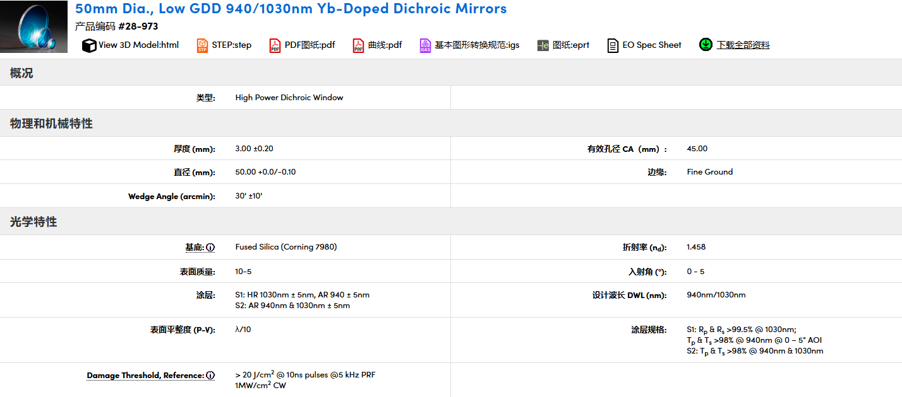Click thickness value 3.00 ±0.20

[254, 149]
